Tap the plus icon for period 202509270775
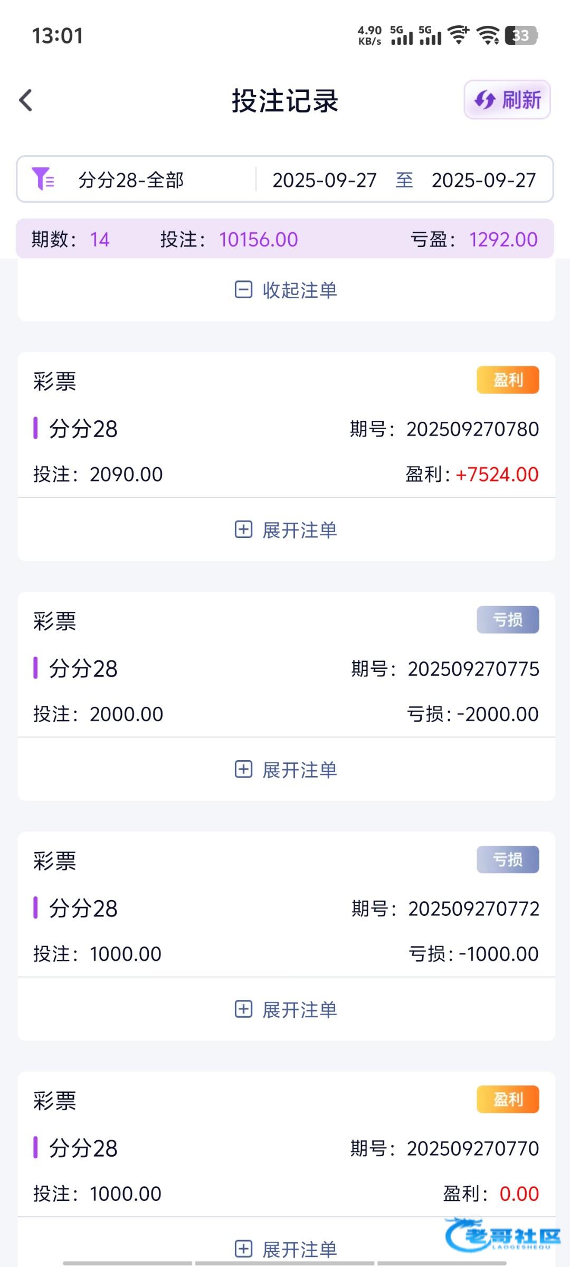The height and width of the screenshot is (1267, 570). pos(243,769)
